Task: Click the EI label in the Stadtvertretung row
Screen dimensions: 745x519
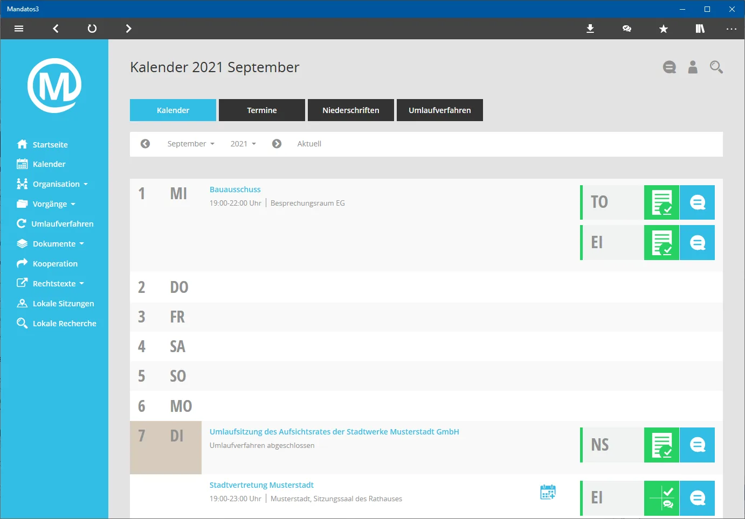Action: 597,498
